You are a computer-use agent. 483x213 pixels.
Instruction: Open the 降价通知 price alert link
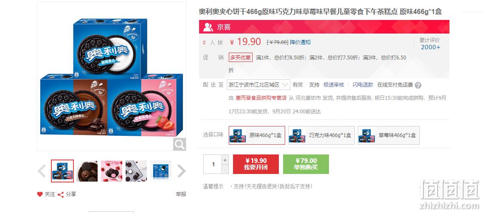(300, 42)
